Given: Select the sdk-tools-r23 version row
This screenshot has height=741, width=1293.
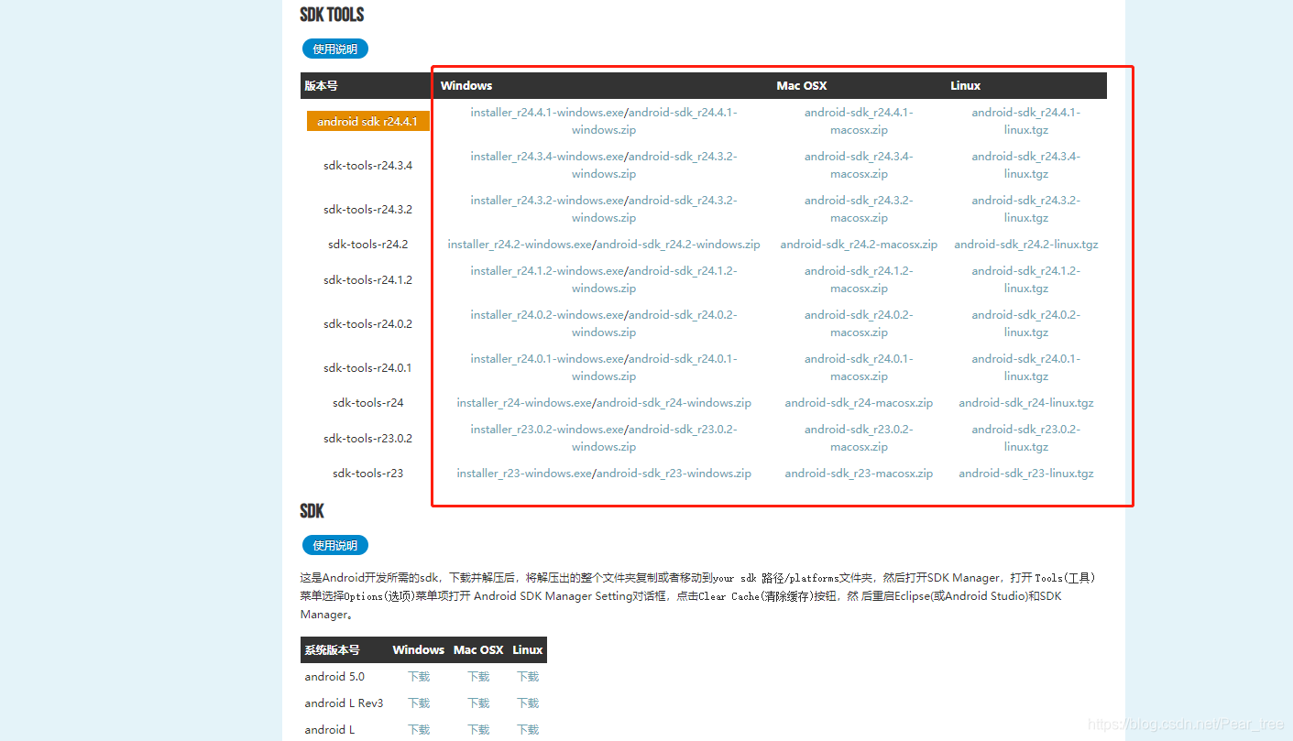Looking at the screenshot, I should 368,473.
